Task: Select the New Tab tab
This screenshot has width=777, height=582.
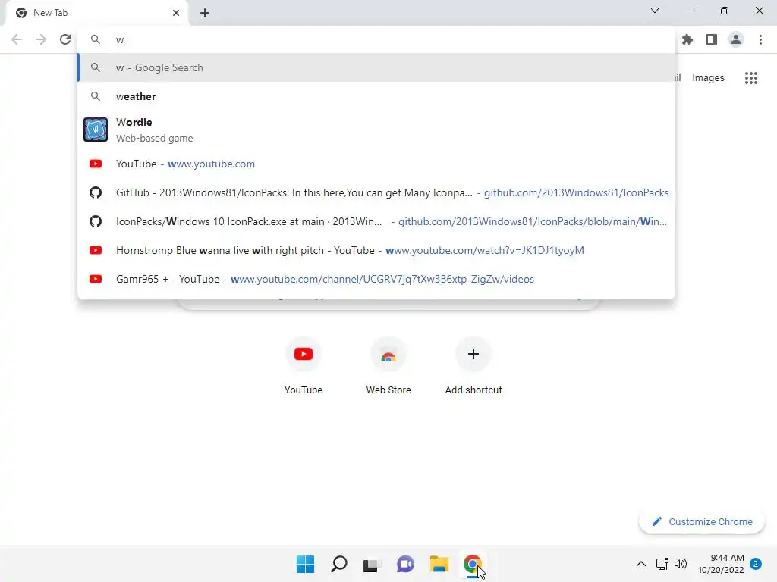Action: (x=96, y=13)
